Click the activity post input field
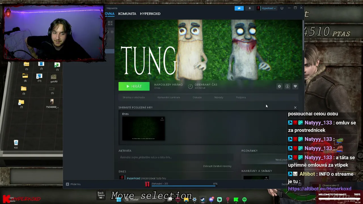Screen dimensions: 363x204 pos(176,157)
